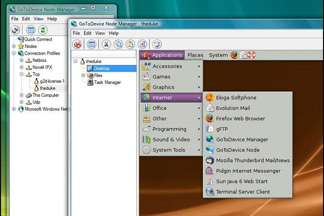324x216 pixels.
Task: Open the System menu in Ubuntu panel
Action: pos(218,55)
